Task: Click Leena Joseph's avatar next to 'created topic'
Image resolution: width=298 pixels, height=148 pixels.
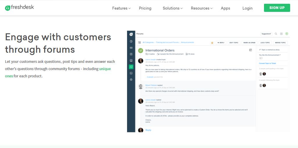Action: (141, 61)
